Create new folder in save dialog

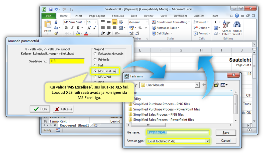click(x=216, y=85)
